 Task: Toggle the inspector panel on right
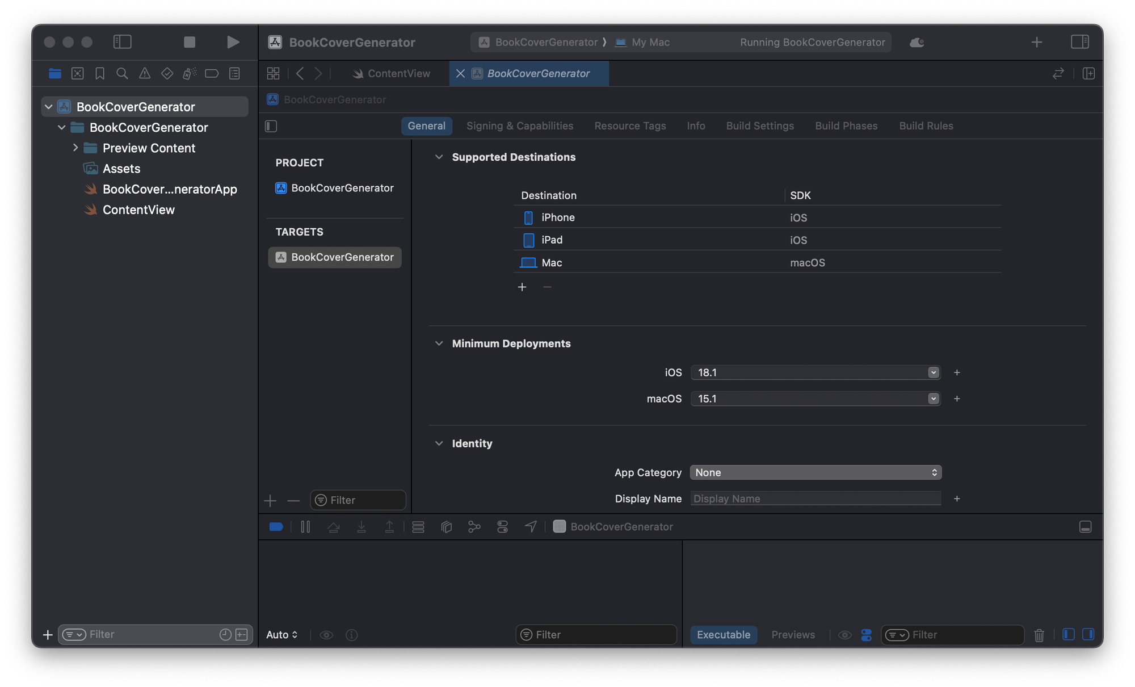pyautogui.click(x=1079, y=42)
